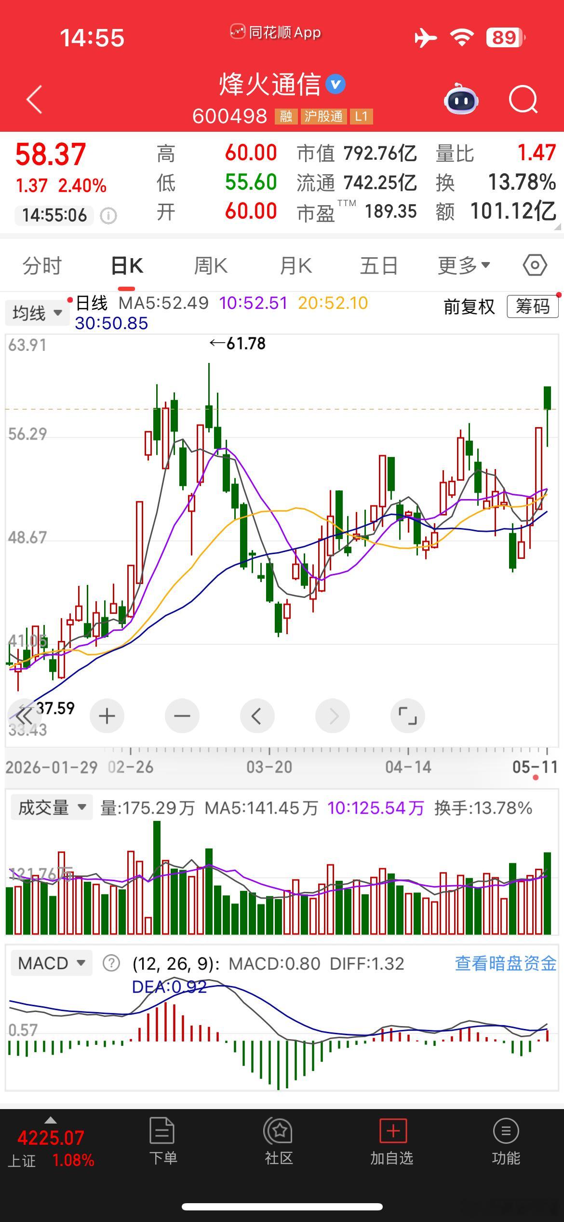Viewport: 564px width, 1222px height.
Task: Tap 量比 1.47 value
Action: coord(537,153)
